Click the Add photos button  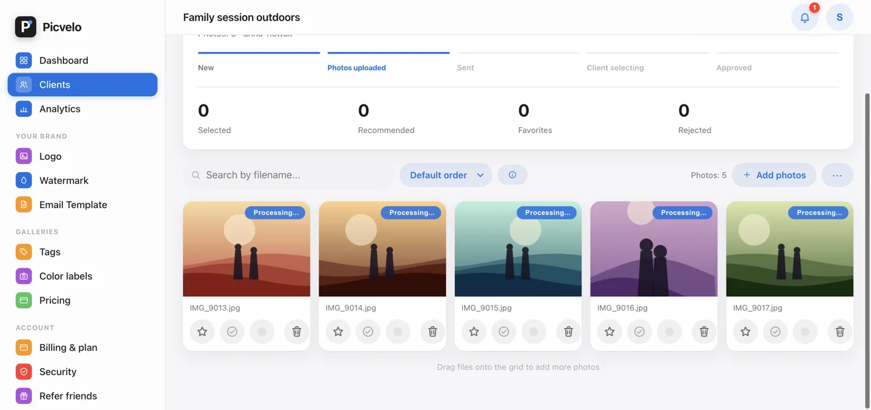coord(774,175)
